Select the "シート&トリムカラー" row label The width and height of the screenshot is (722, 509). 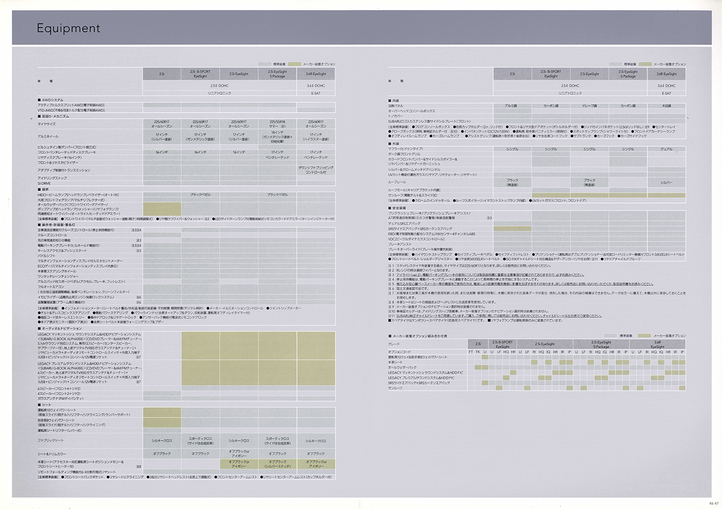52,454
